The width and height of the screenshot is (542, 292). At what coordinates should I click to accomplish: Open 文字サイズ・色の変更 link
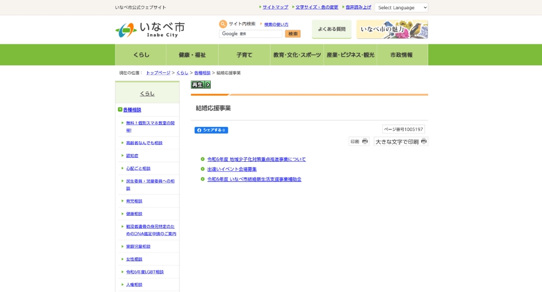click(x=317, y=7)
